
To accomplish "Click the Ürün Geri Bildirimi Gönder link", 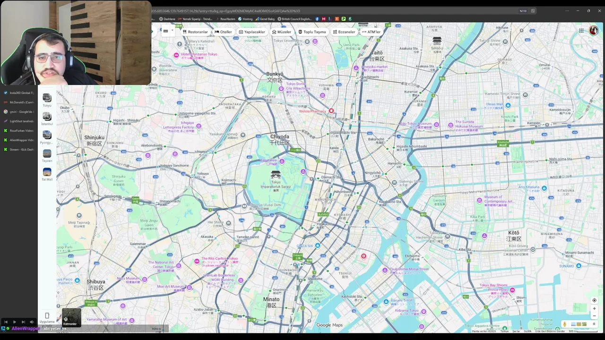I will (550, 331).
